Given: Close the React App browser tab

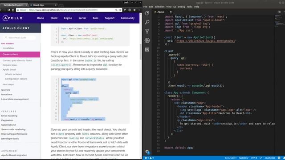Looking at the screenshot, I should coord(55,5).
